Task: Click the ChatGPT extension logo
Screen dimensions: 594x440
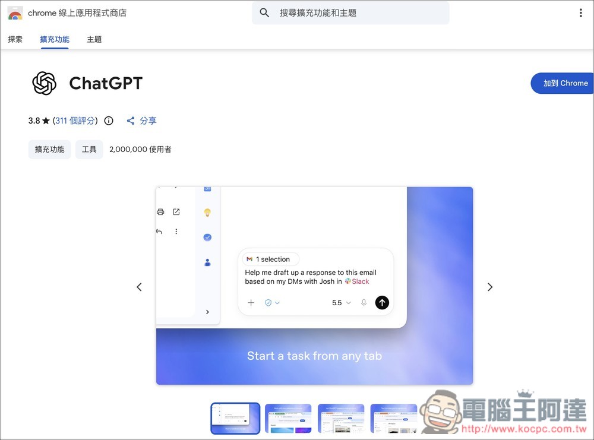Action: (45, 83)
